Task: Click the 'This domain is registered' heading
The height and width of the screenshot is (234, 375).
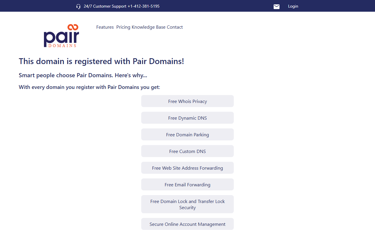Action: coord(101,61)
